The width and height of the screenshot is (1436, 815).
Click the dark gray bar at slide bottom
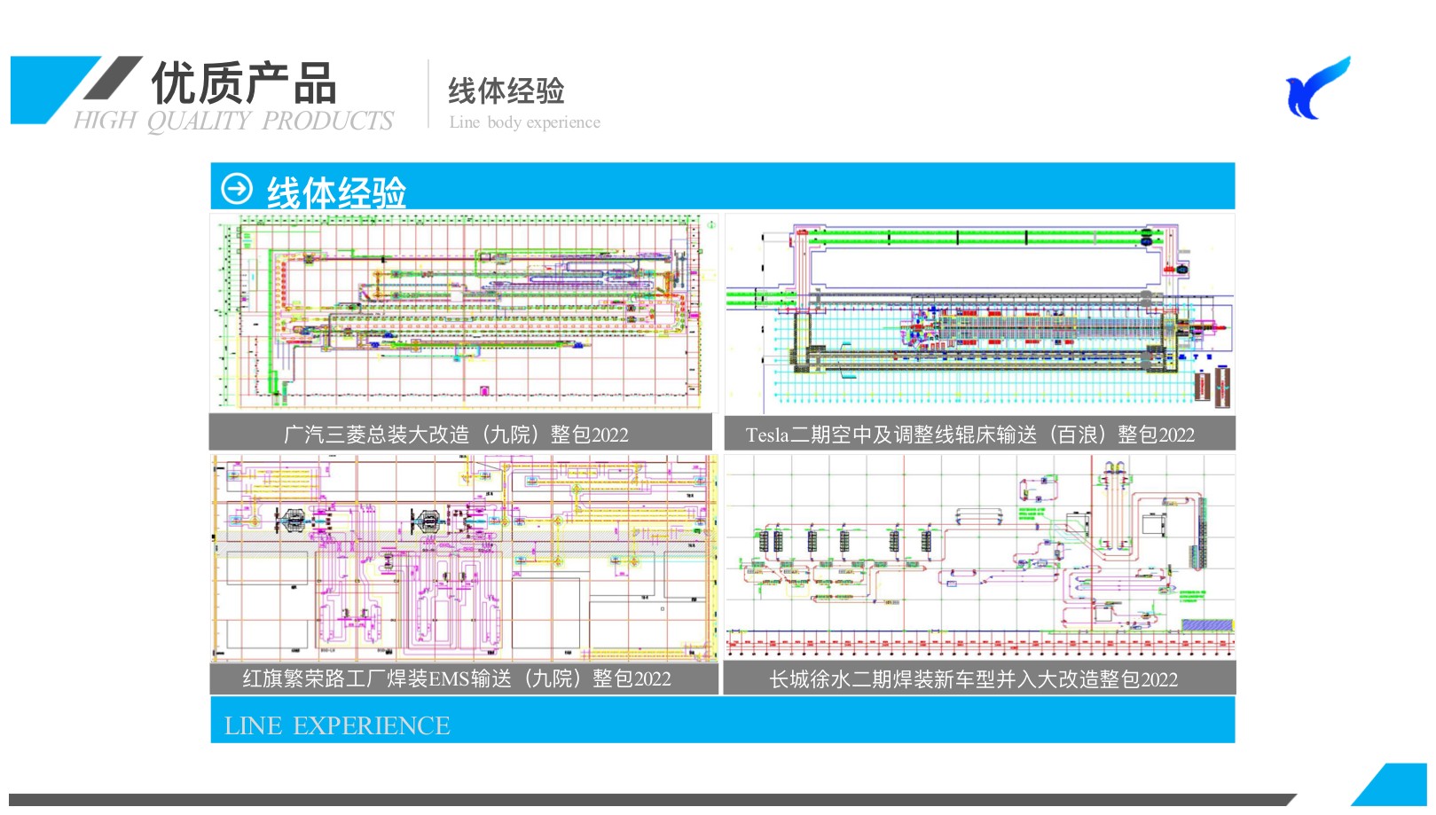(x=647, y=800)
